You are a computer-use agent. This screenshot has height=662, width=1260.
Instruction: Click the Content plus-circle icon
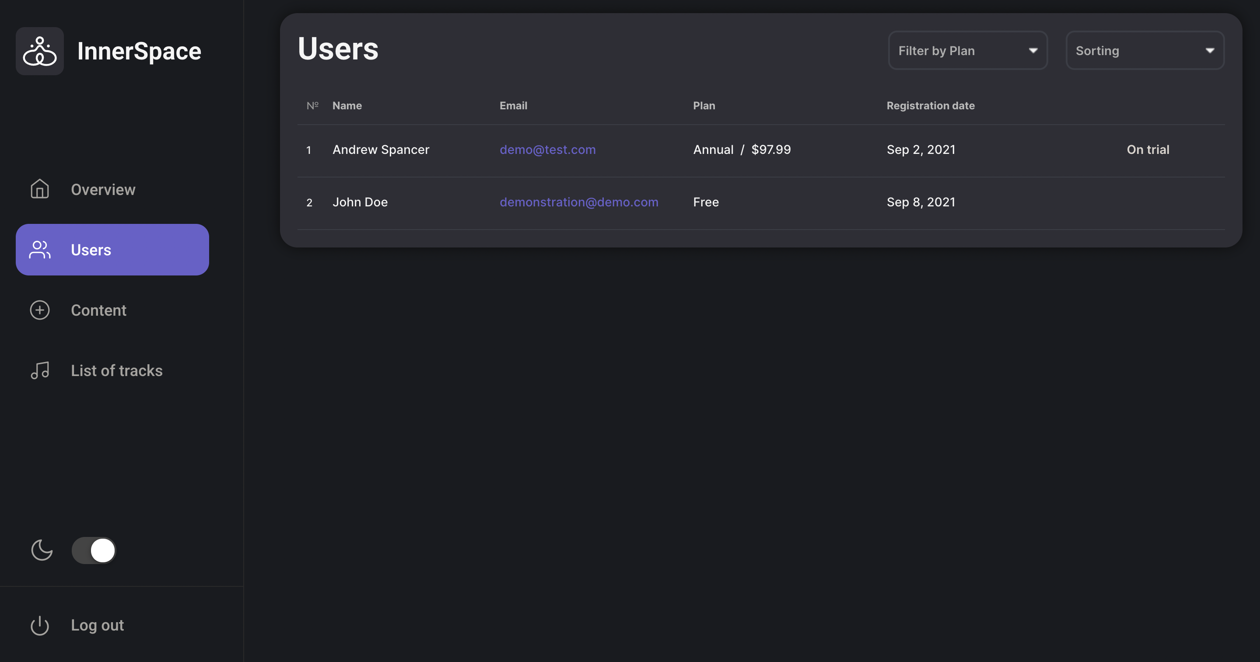40,310
